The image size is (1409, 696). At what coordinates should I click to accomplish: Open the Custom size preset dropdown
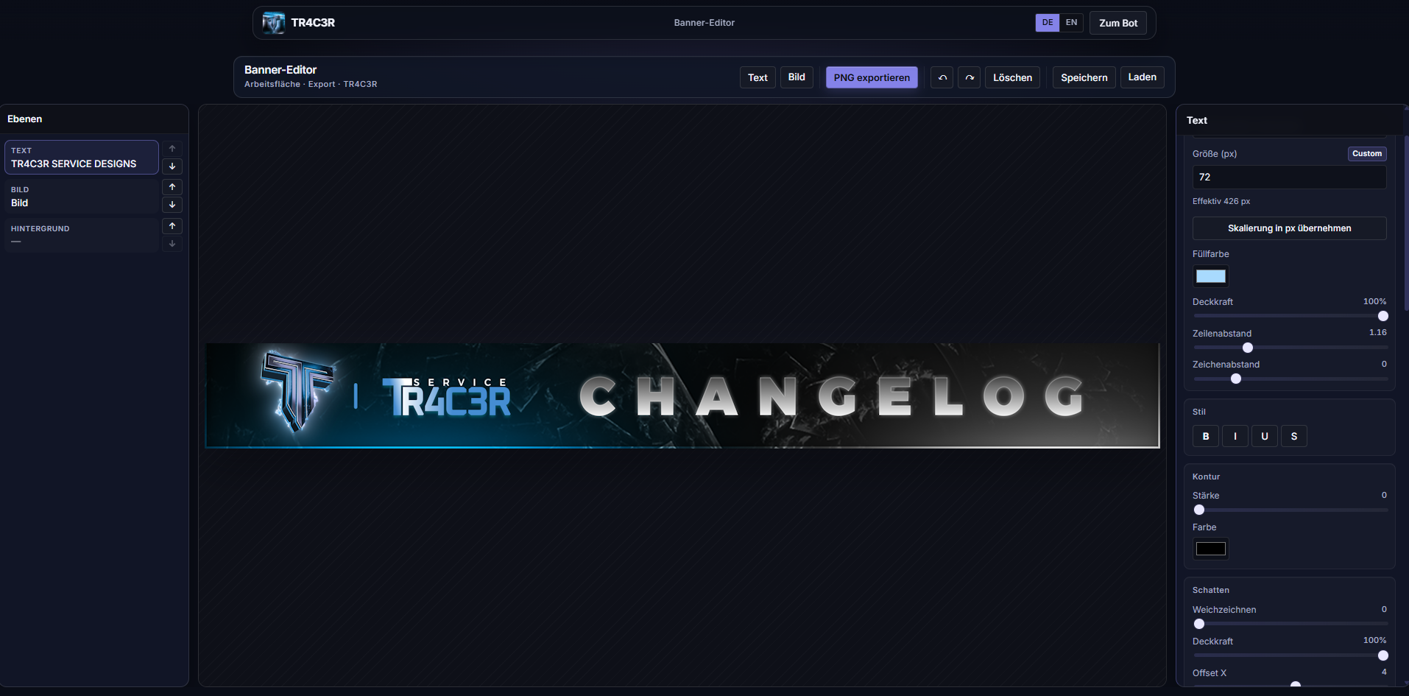click(x=1366, y=154)
